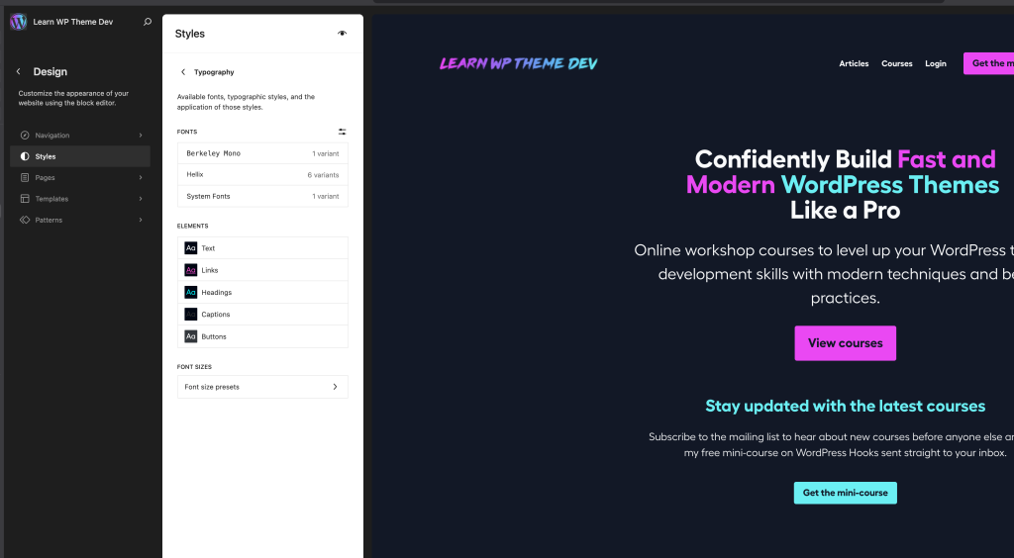
Task: Click the Patterns diamond icon
Action: 25,221
